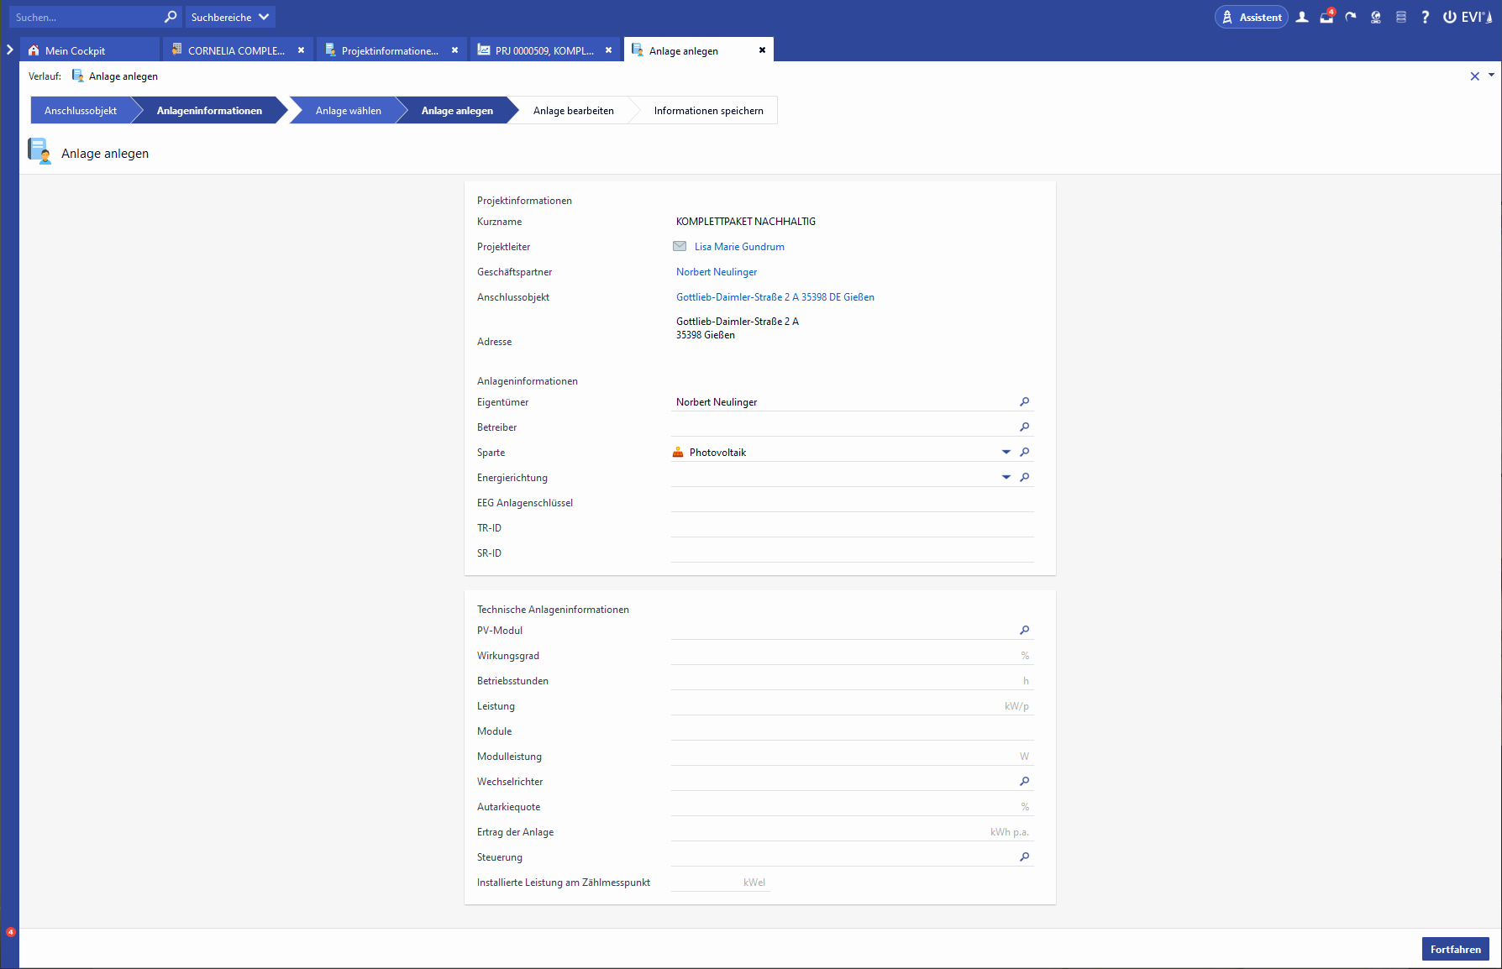Switch to the Mein Cockpit tab
This screenshot has width=1502, height=969.
click(x=75, y=51)
